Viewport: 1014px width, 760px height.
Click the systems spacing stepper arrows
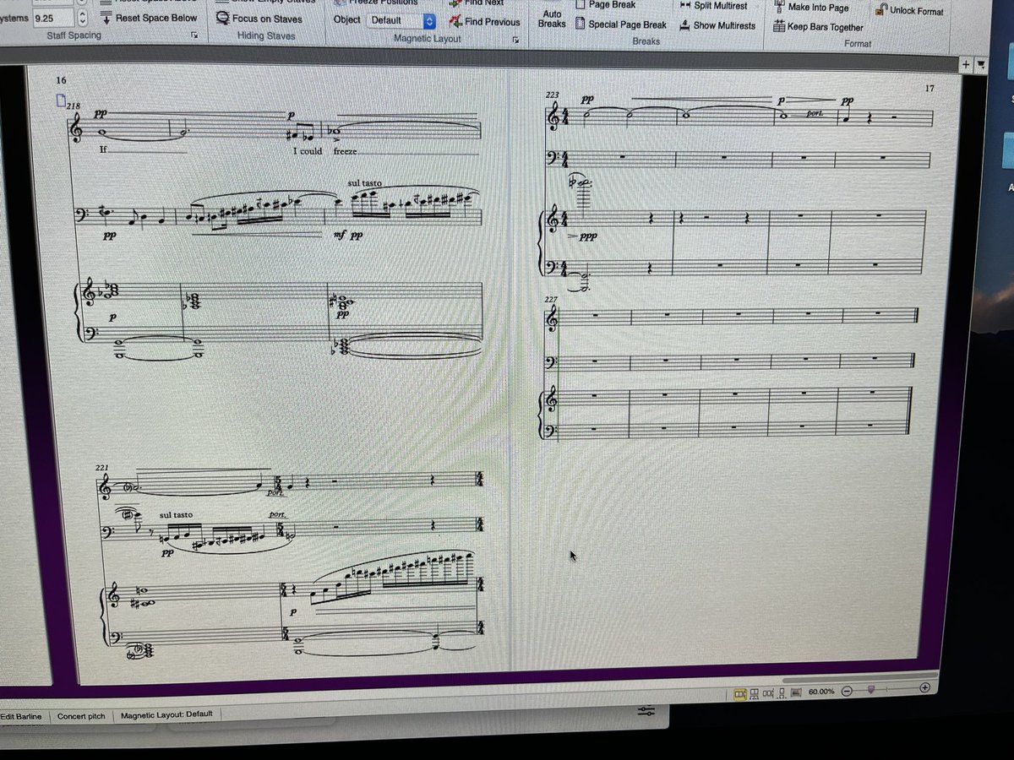[81, 16]
